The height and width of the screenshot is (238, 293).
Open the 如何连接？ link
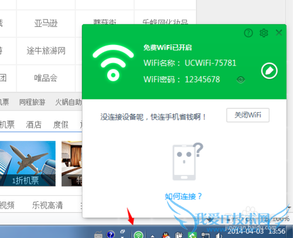(183, 196)
